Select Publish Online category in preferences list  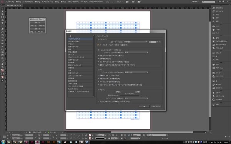click(x=80, y=89)
